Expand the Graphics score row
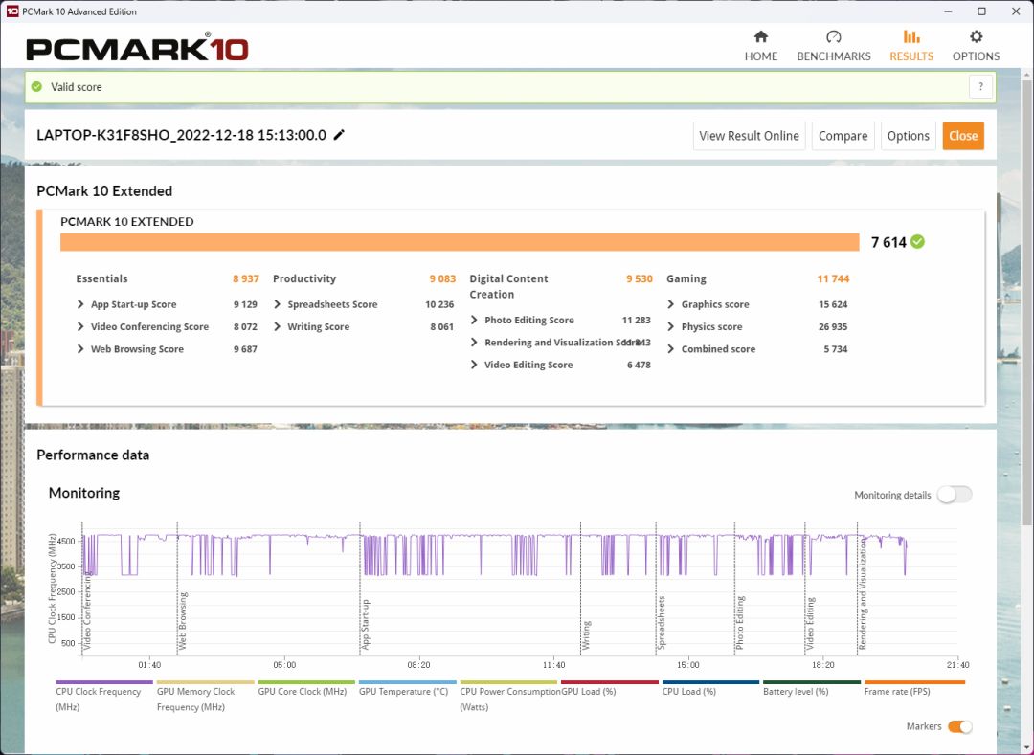The height and width of the screenshot is (755, 1034). click(x=671, y=304)
